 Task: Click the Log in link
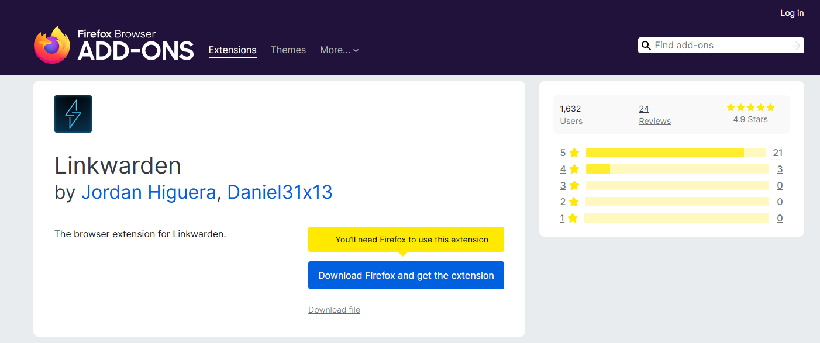point(792,13)
